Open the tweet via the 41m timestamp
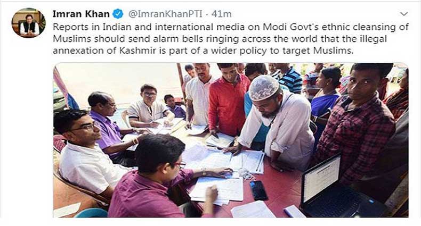 coord(222,14)
